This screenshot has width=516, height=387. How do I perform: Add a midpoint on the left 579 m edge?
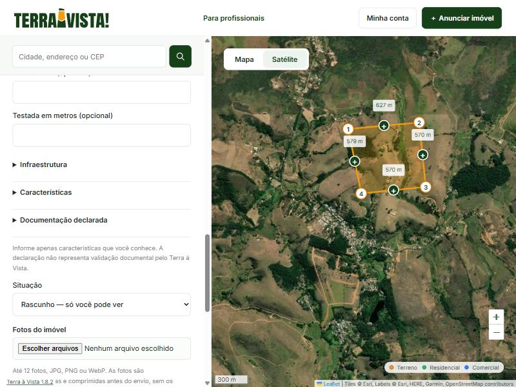pos(354,161)
